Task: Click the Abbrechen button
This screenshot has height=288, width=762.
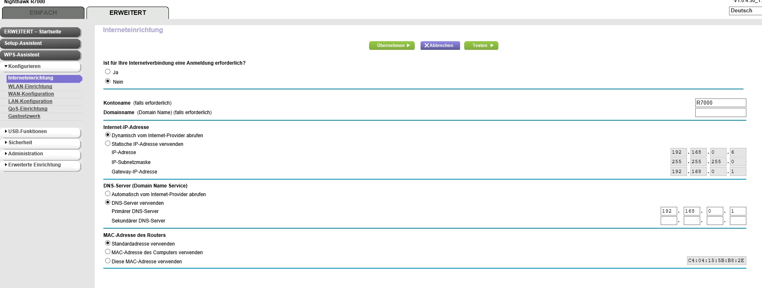Action: pos(440,46)
